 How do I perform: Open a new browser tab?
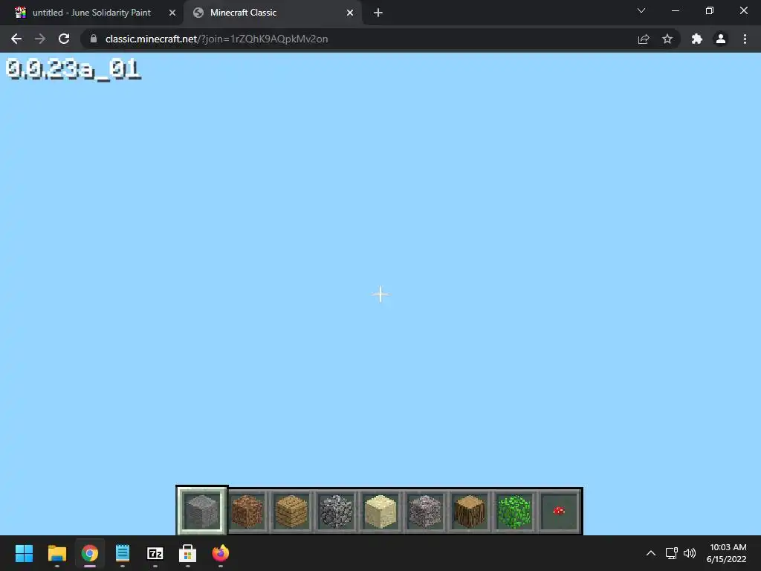[378, 13]
